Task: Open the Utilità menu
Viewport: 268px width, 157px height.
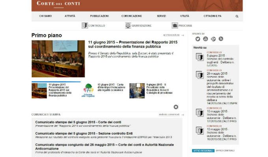Action: pos(184,16)
